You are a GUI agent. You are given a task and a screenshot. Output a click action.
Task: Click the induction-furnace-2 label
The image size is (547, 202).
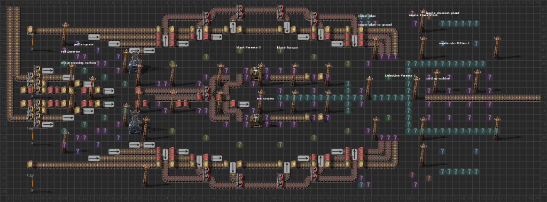click(x=401, y=76)
